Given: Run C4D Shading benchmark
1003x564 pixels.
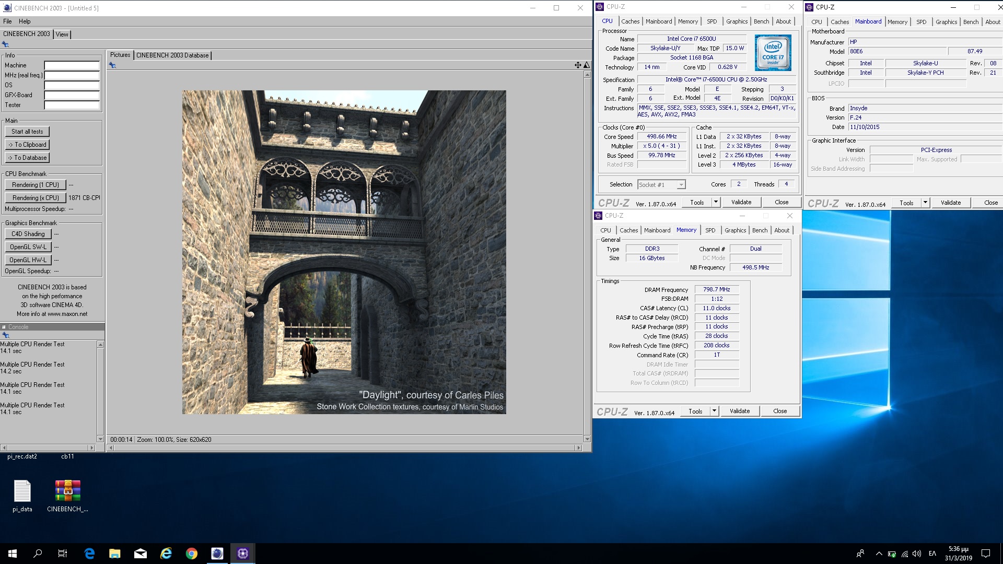Looking at the screenshot, I should point(28,234).
